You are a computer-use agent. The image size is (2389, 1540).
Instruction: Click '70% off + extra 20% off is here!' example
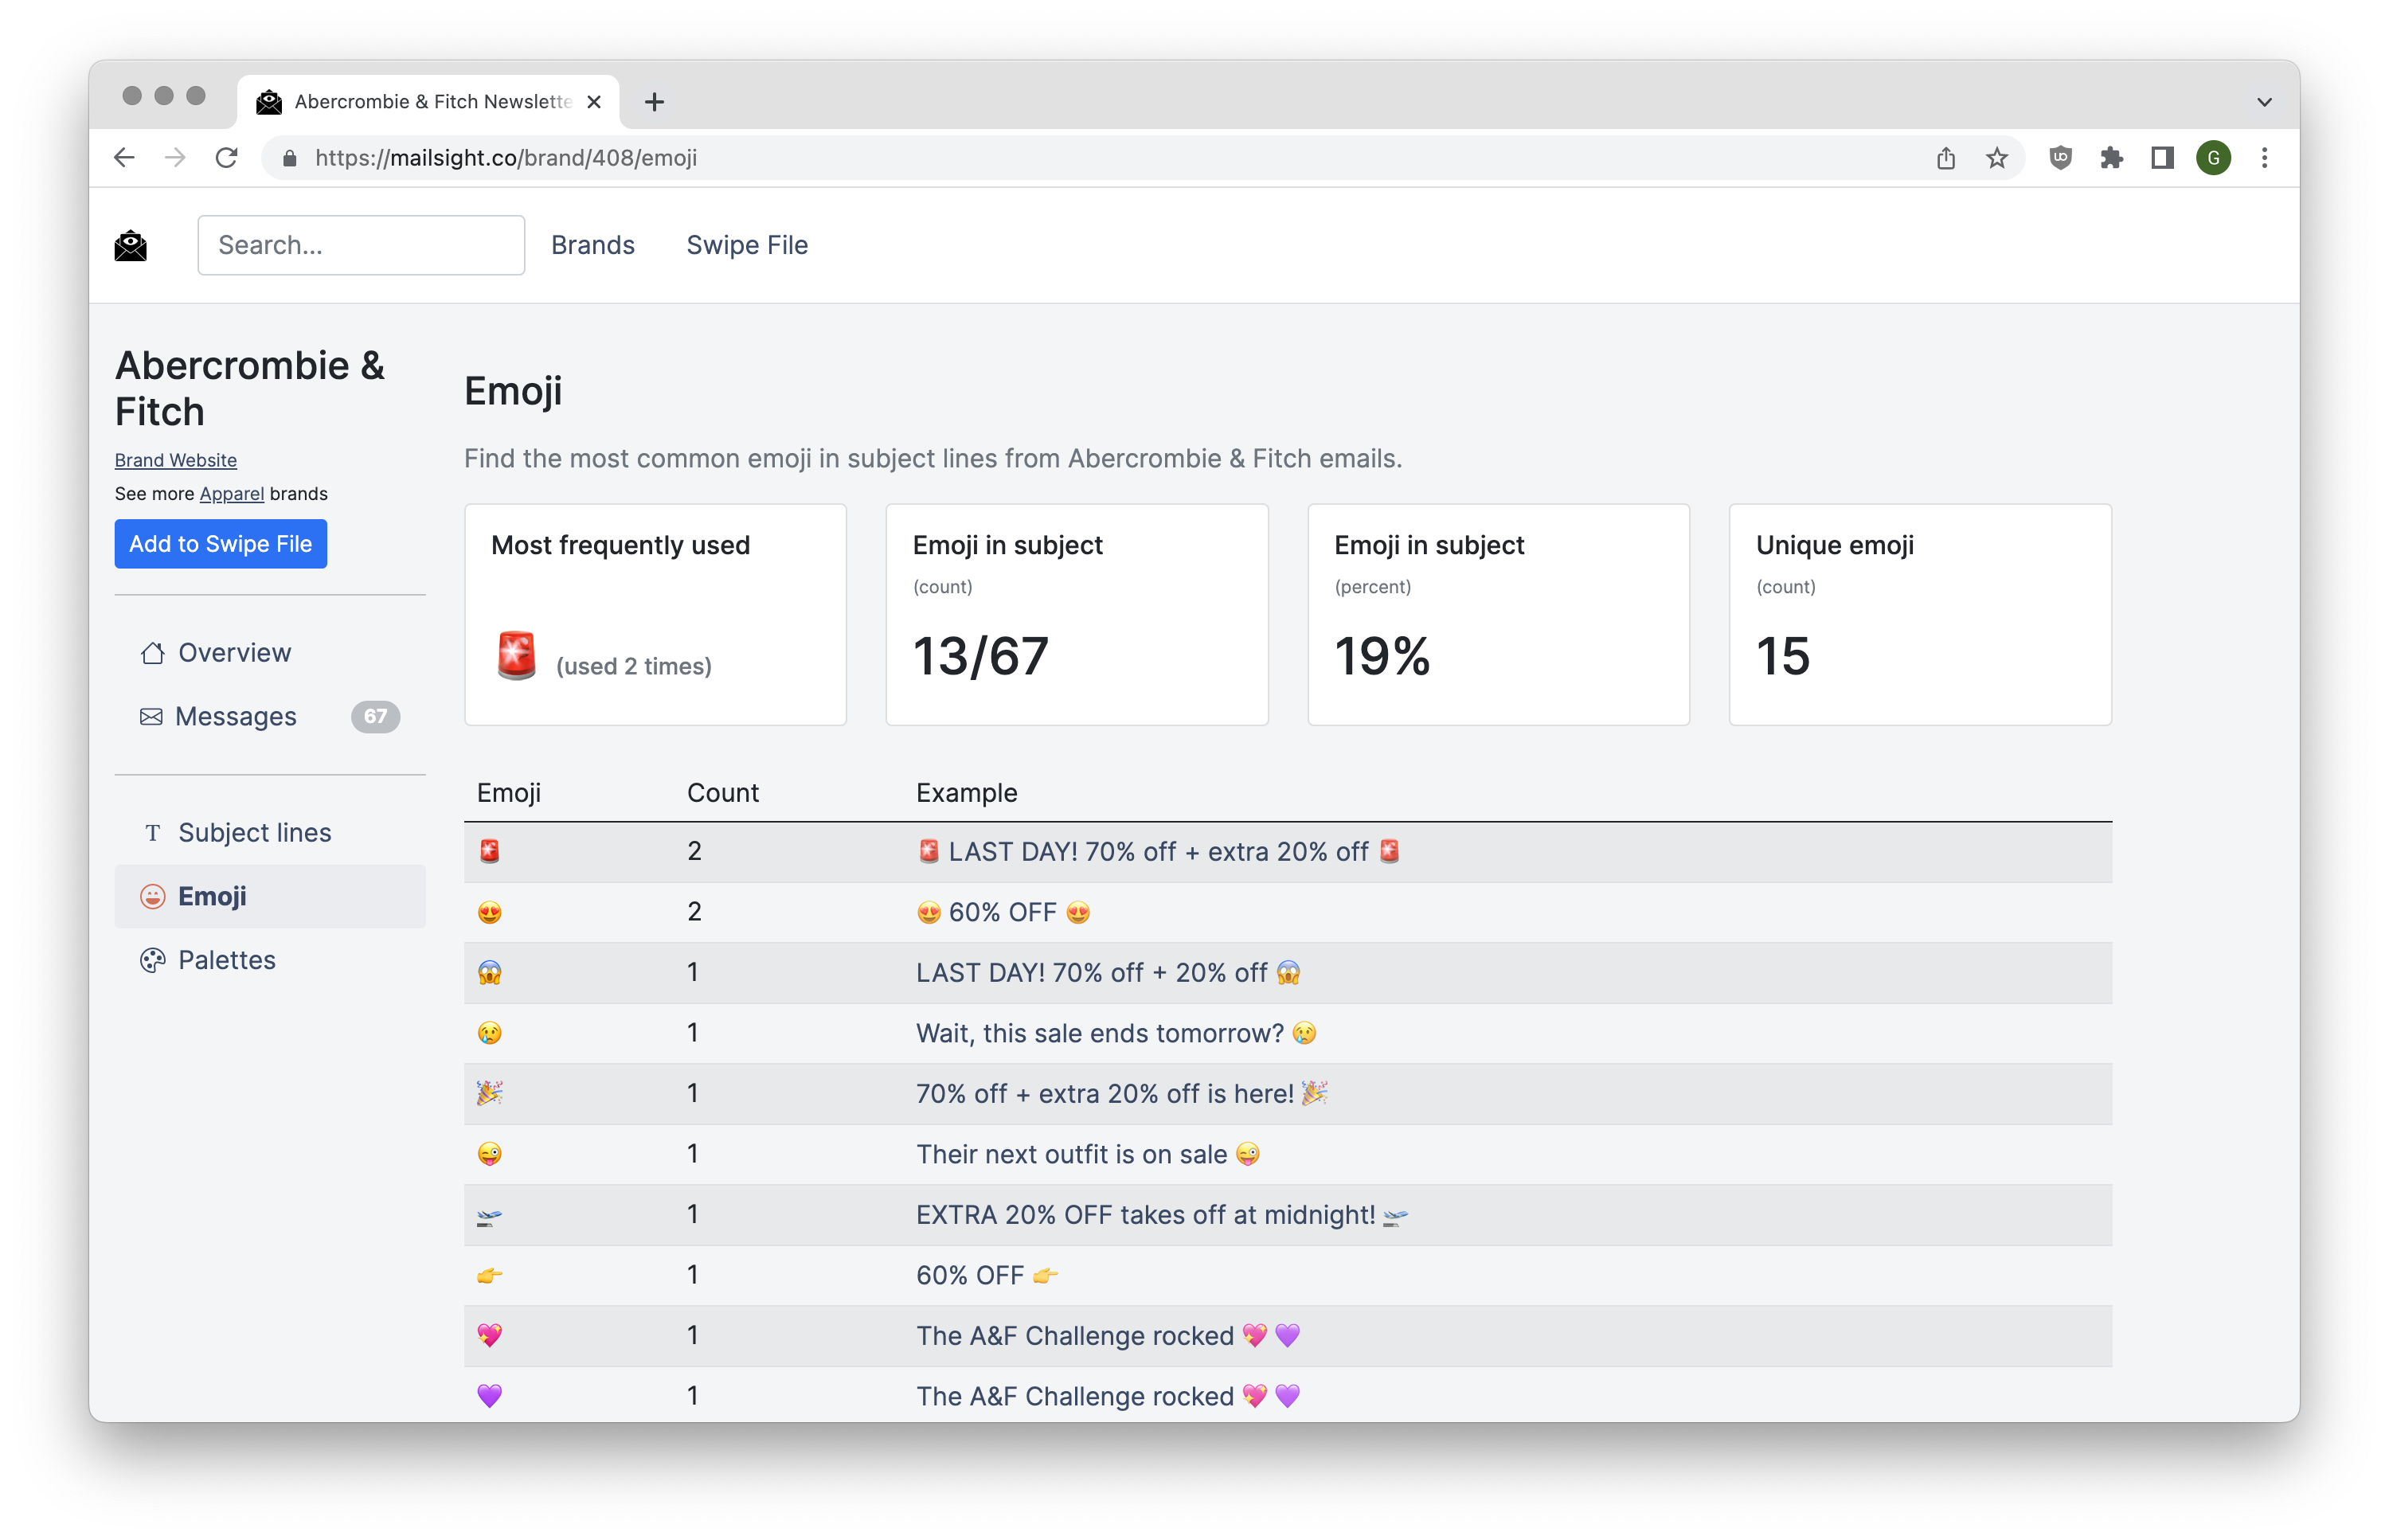[1122, 1094]
